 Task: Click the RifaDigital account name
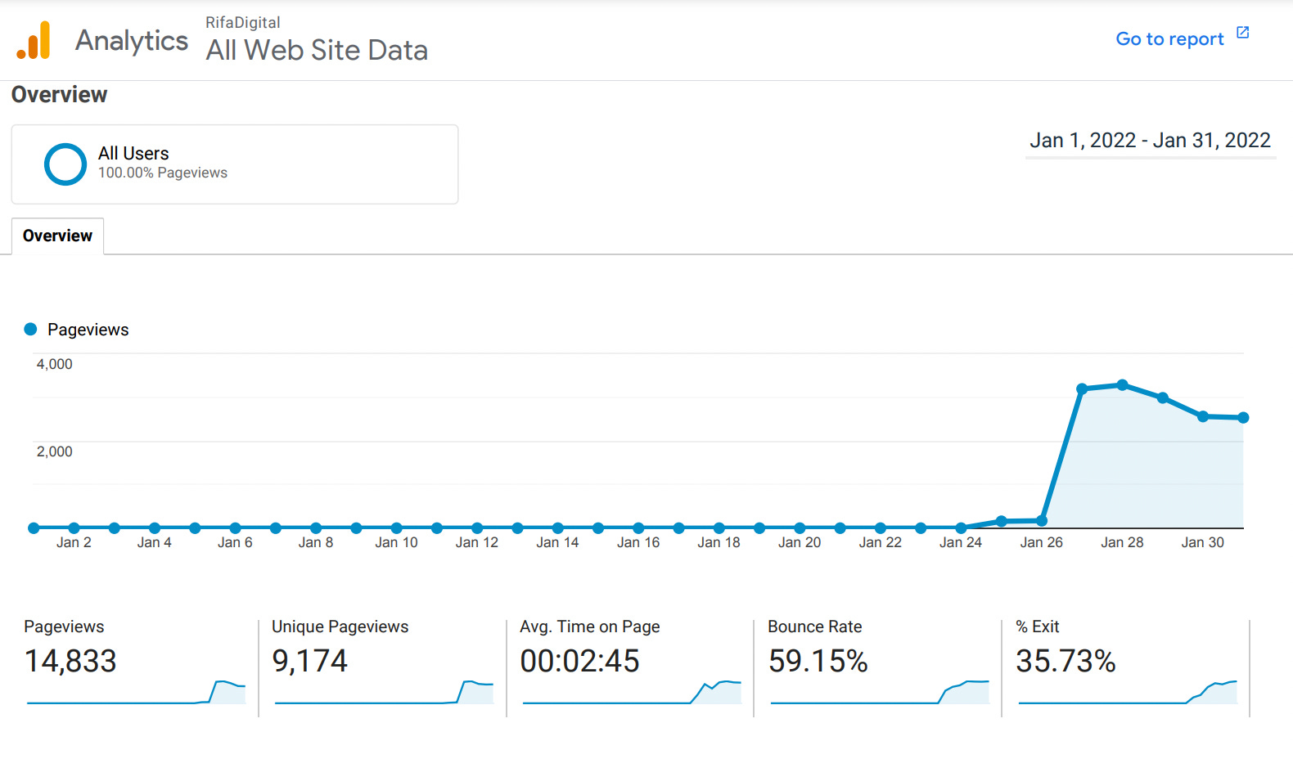[243, 22]
